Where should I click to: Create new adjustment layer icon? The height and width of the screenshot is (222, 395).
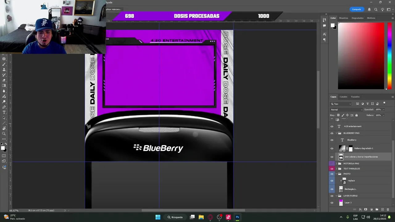(x=371, y=210)
